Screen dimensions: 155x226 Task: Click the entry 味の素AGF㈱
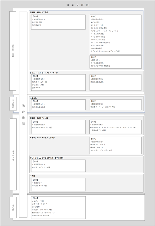pos(37,25)
